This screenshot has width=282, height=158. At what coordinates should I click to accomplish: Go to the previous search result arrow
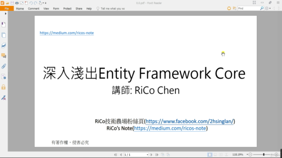point(274,8)
